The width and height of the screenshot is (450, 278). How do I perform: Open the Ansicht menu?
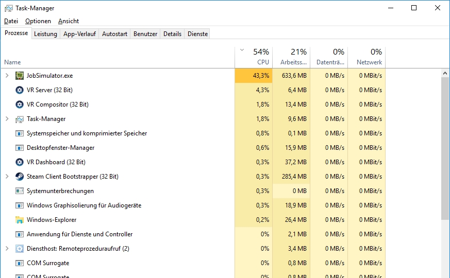tap(69, 21)
